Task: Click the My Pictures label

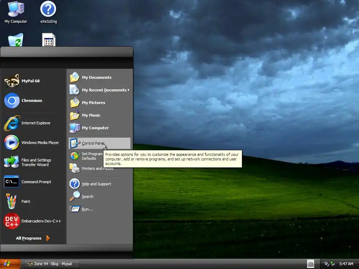Action: [93, 103]
